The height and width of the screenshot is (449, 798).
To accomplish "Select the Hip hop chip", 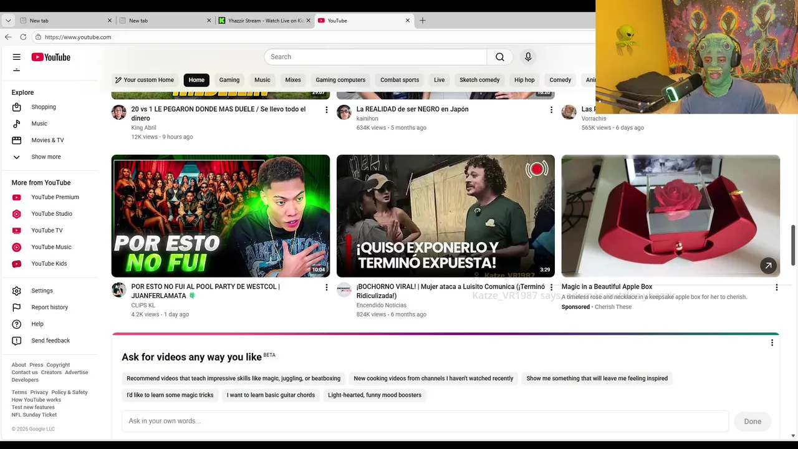I will coord(524,80).
